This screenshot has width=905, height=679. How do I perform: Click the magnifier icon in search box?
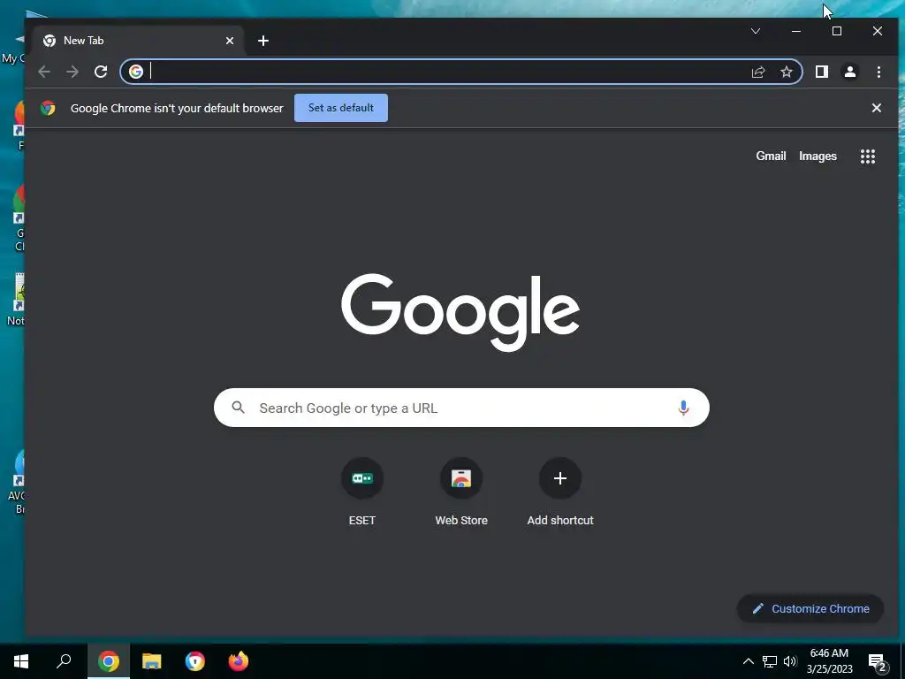coord(238,408)
